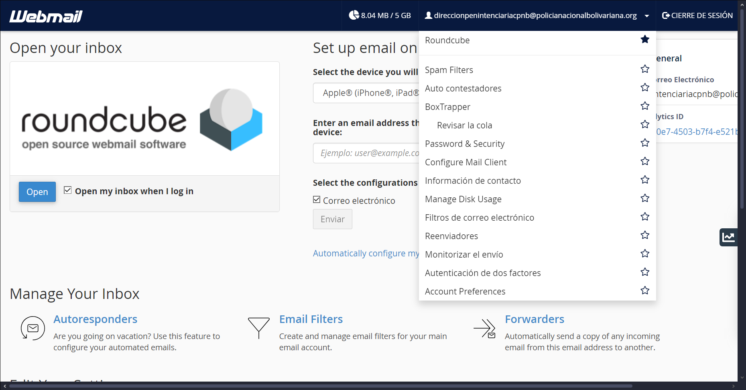Open the Forwarders link

pos(535,319)
